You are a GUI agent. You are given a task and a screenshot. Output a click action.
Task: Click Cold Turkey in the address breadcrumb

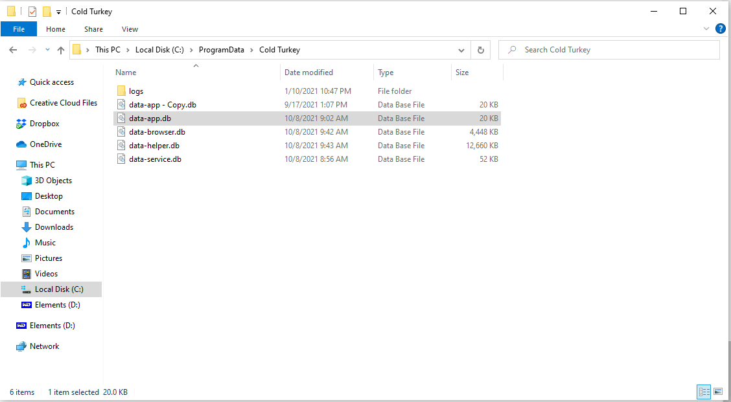point(280,50)
